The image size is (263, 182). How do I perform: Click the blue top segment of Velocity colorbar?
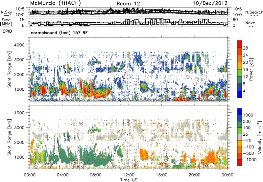240,112
